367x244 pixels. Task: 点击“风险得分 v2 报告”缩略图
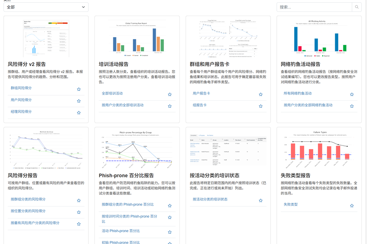[x=46, y=38]
